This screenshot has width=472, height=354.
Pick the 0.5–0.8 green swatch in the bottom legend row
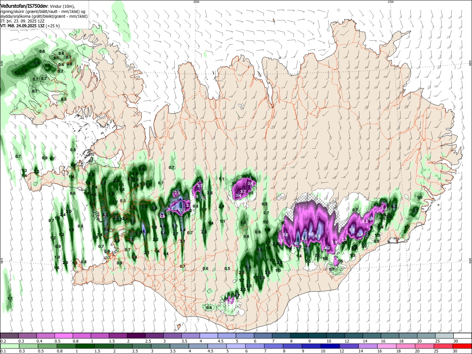tap(47, 346)
